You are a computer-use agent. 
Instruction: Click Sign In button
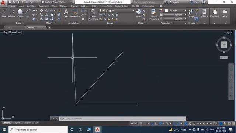coord(174,2)
